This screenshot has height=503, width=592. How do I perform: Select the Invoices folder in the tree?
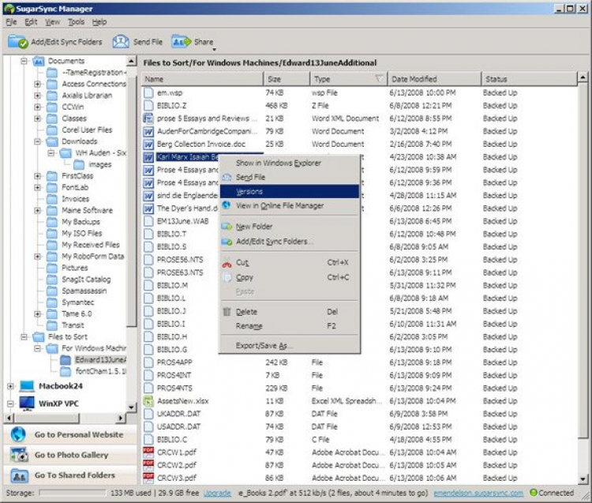pos(75,199)
